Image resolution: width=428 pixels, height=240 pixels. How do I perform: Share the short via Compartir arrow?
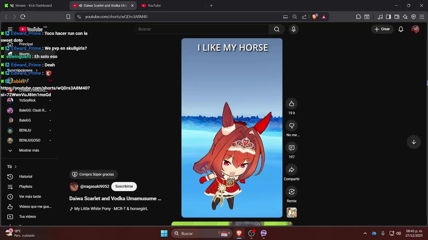292,170
